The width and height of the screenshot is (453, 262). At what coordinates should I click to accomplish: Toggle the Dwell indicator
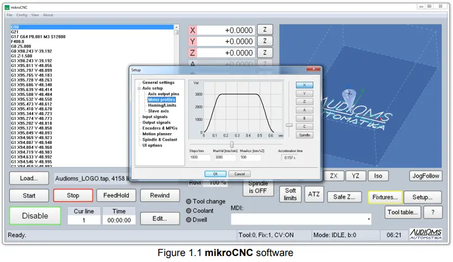(x=189, y=220)
